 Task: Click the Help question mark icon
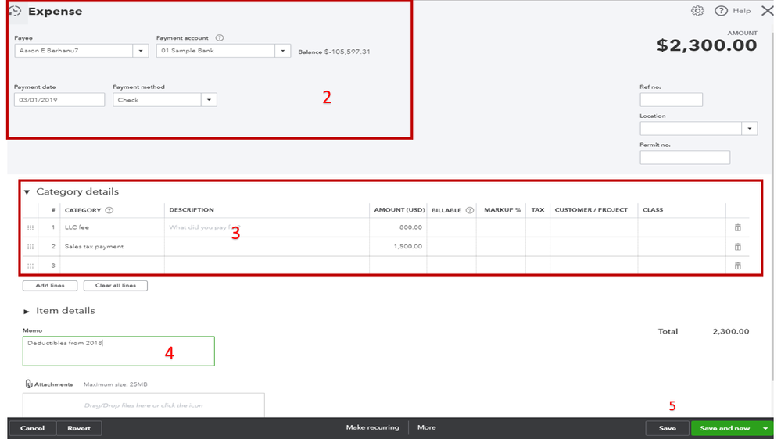721,11
